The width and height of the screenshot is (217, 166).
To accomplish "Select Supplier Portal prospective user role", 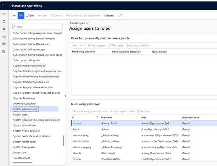I will point(31,82).
